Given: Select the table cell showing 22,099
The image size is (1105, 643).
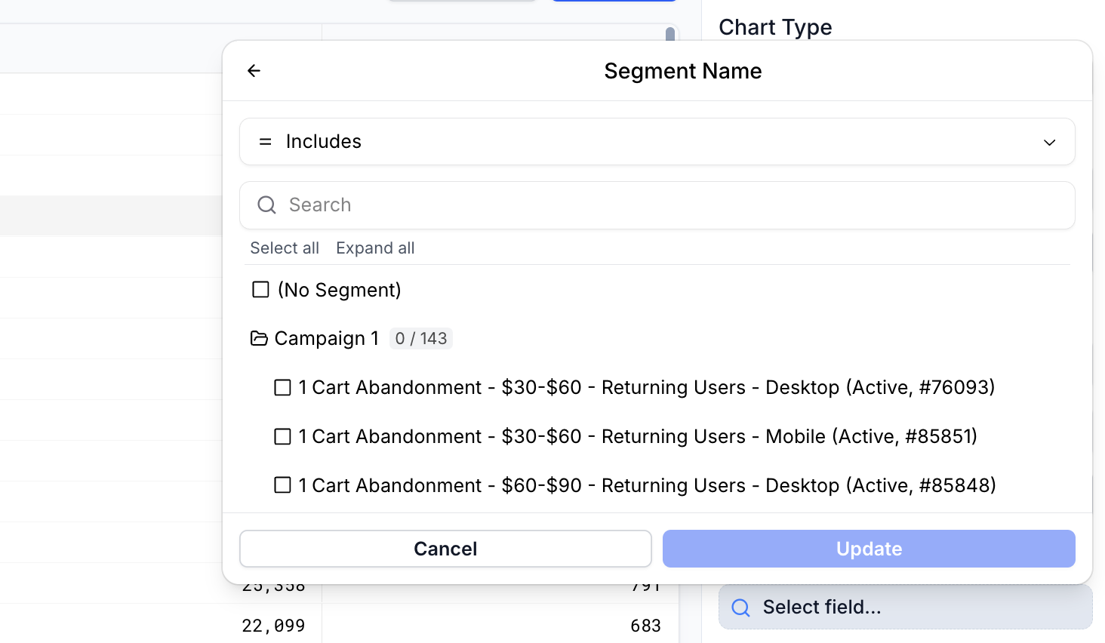Looking at the screenshot, I should (273, 626).
